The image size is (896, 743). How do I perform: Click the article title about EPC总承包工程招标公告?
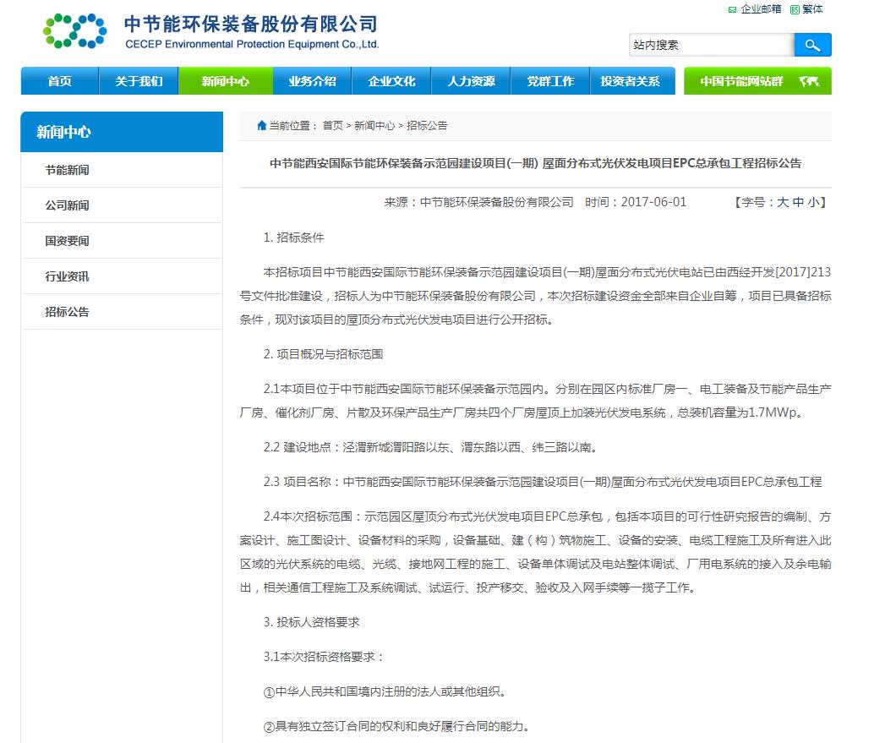(535, 163)
